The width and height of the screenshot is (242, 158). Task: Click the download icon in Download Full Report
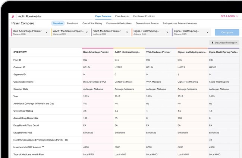[x=213, y=43]
